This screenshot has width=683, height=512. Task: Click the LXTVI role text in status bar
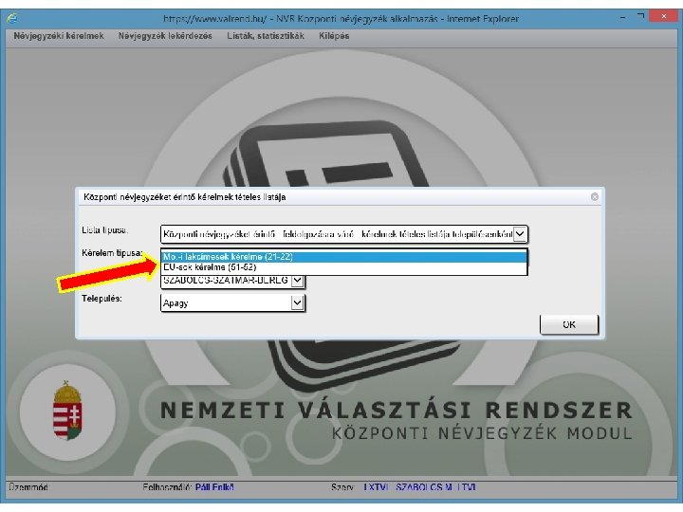(x=376, y=487)
